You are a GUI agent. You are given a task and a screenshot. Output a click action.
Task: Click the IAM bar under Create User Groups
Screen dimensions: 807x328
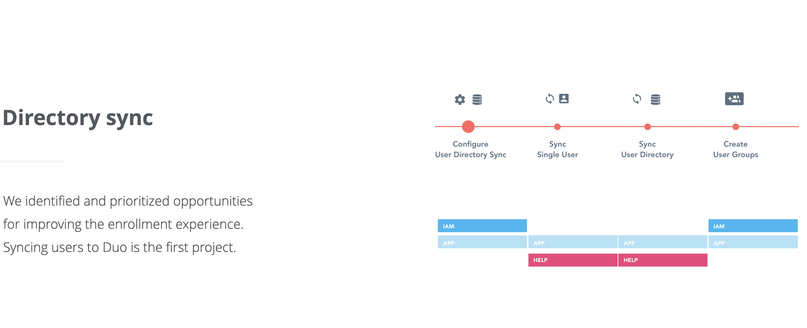coord(753,226)
